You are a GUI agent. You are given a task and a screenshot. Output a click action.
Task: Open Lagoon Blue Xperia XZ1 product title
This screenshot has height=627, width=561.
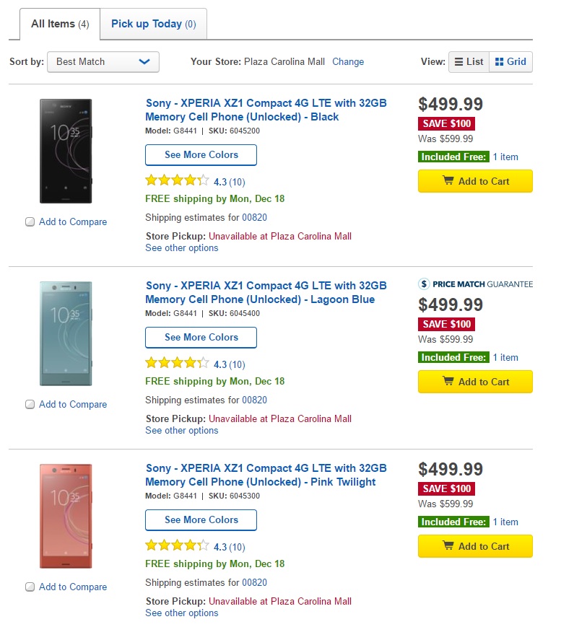pos(266,293)
